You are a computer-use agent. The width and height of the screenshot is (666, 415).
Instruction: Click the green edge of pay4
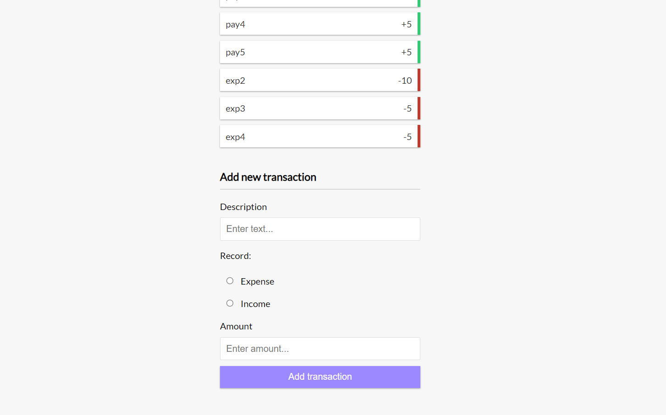coord(419,24)
